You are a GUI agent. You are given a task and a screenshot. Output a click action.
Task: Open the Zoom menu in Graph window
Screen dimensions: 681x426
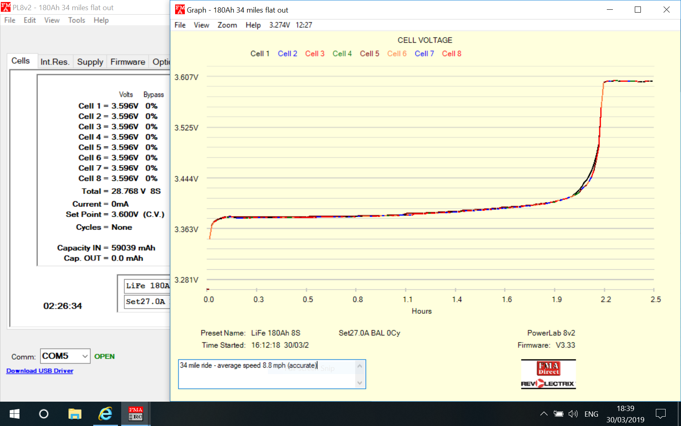point(227,25)
